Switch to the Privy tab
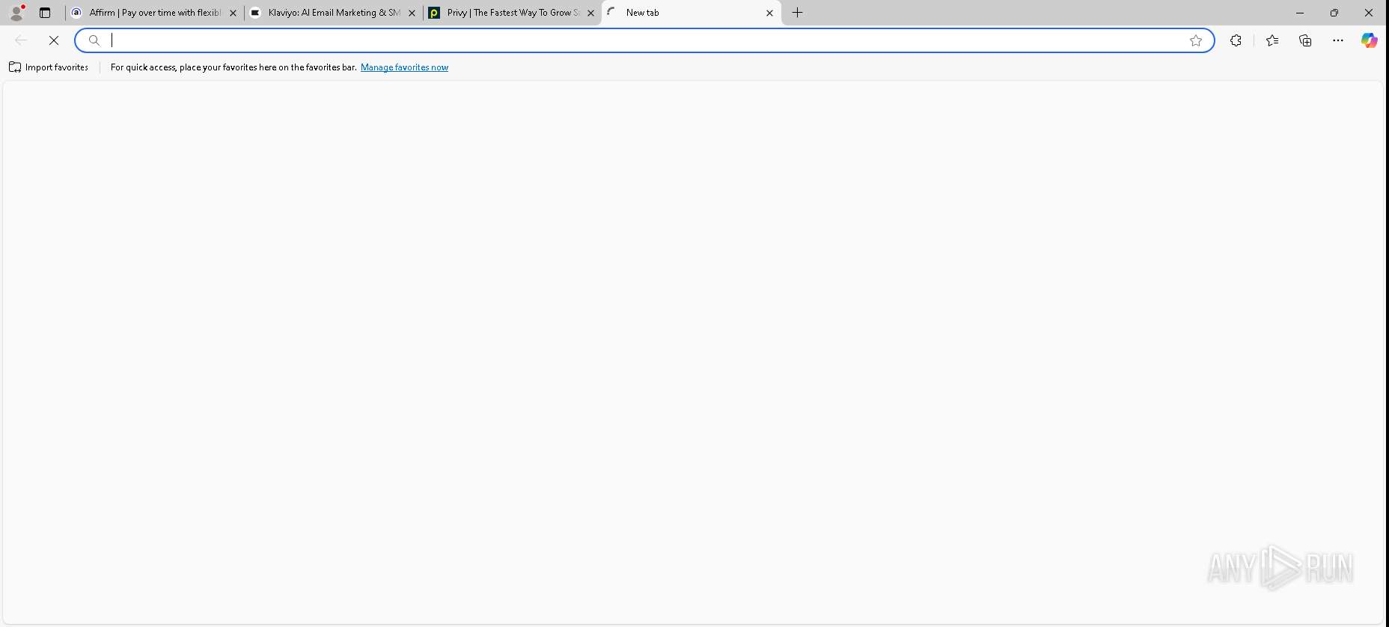 [x=513, y=13]
